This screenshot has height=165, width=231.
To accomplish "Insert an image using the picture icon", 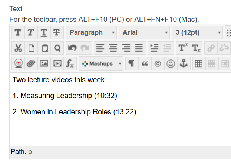I will [x=44, y=63].
